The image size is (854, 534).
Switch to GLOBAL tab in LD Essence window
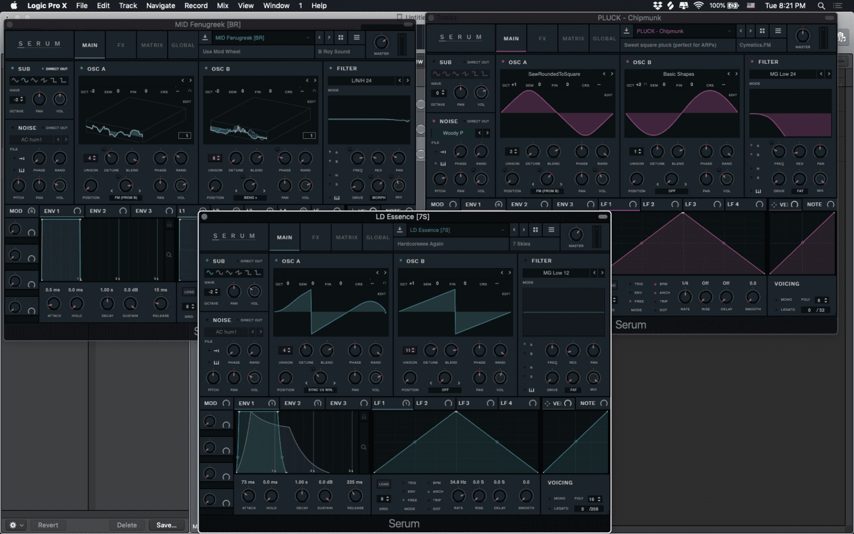(x=377, y=238)
